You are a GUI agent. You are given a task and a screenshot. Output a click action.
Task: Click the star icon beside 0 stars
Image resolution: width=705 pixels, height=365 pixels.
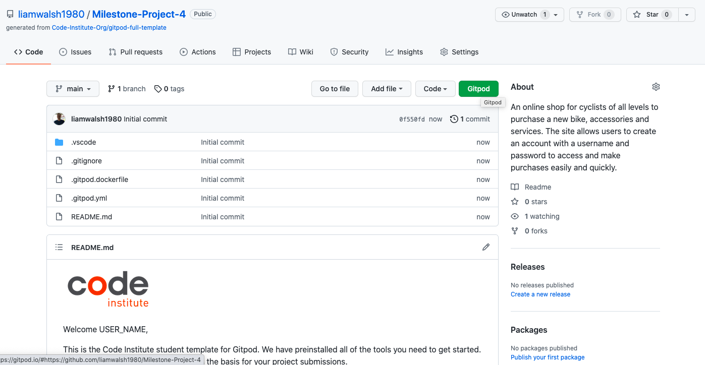pos(515,202)
